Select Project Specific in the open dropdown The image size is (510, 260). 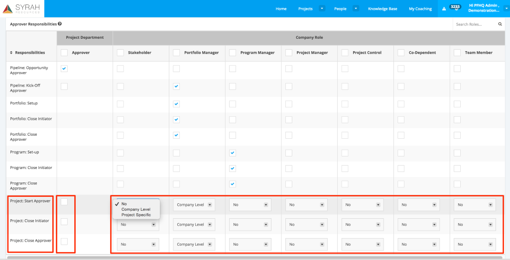tap(136, 215)
